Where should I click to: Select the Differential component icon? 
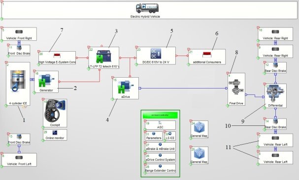(x=275, y=94)
